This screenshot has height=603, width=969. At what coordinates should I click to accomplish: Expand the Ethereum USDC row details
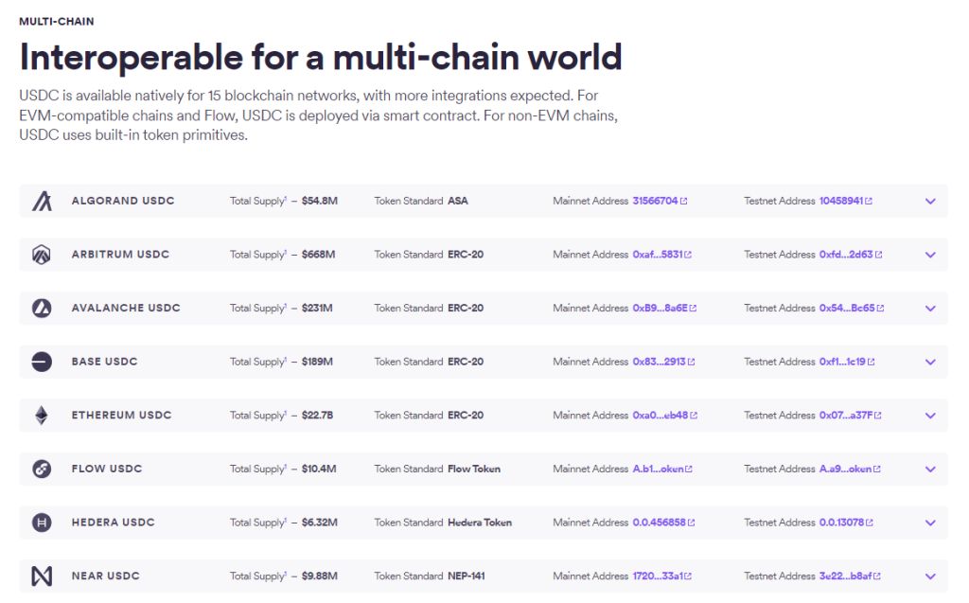[930, 416]
